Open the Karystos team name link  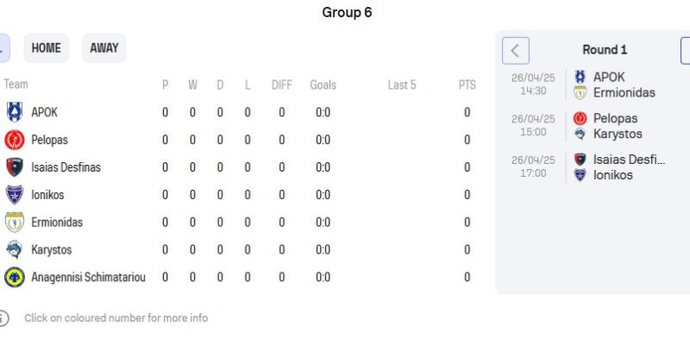(x=52, y=250)
